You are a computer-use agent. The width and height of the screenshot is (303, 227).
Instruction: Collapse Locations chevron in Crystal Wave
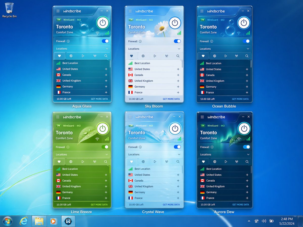coord(179,154)
